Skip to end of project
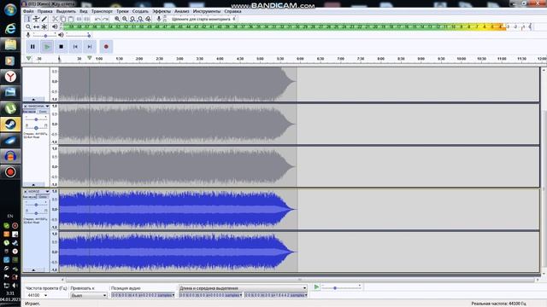The image size is (547, 307). point(90,47)
